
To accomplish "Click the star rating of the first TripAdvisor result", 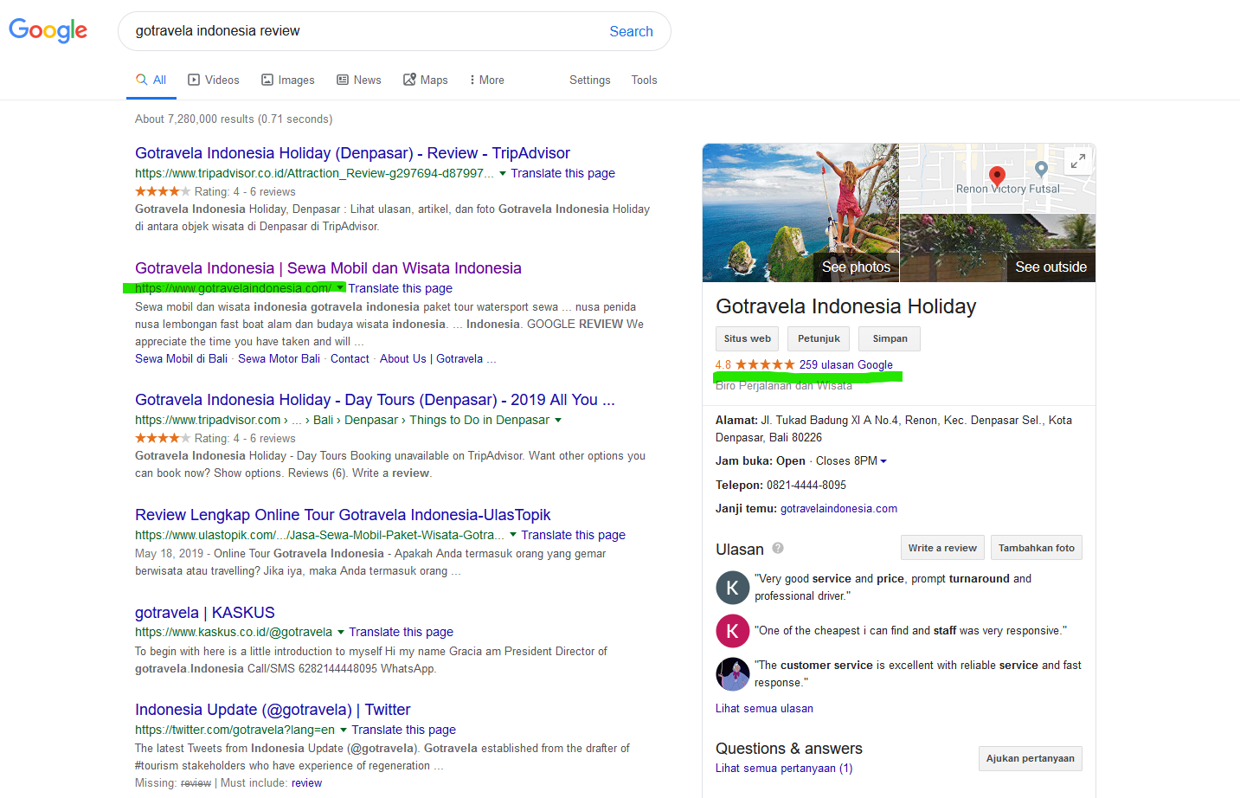I will pos(163,191).
